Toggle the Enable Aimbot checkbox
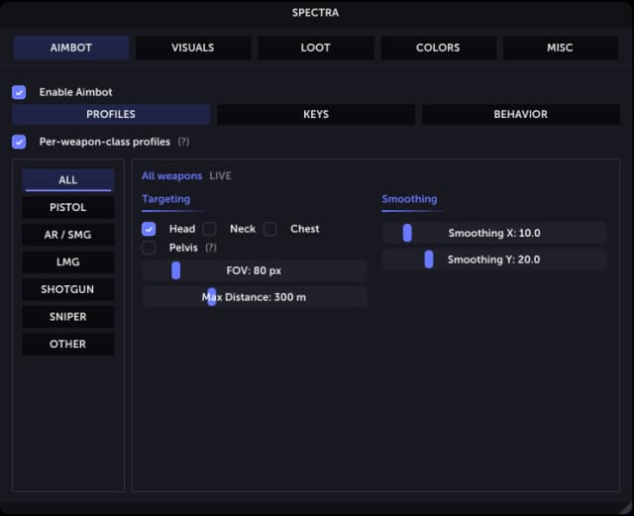Image resolution: width=634 pixels, height=516 pixels. point(19,92)
